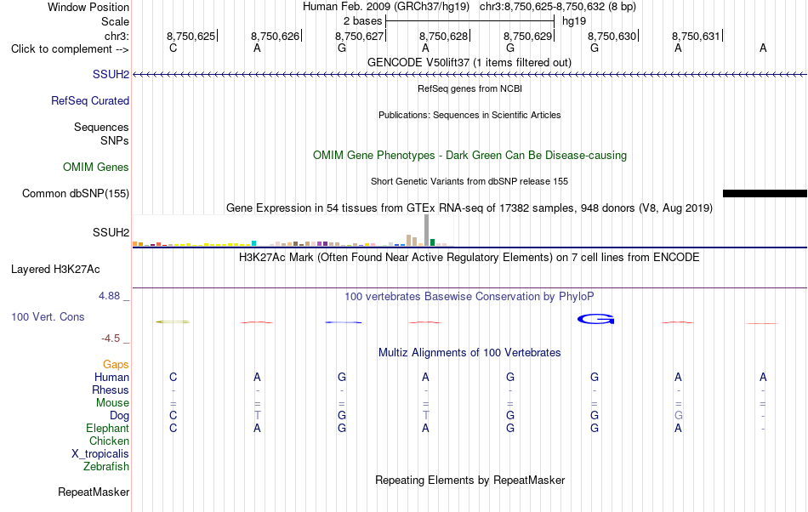Click the Multiz Alignments of 100 Vertebrates title

click(469, 352)
